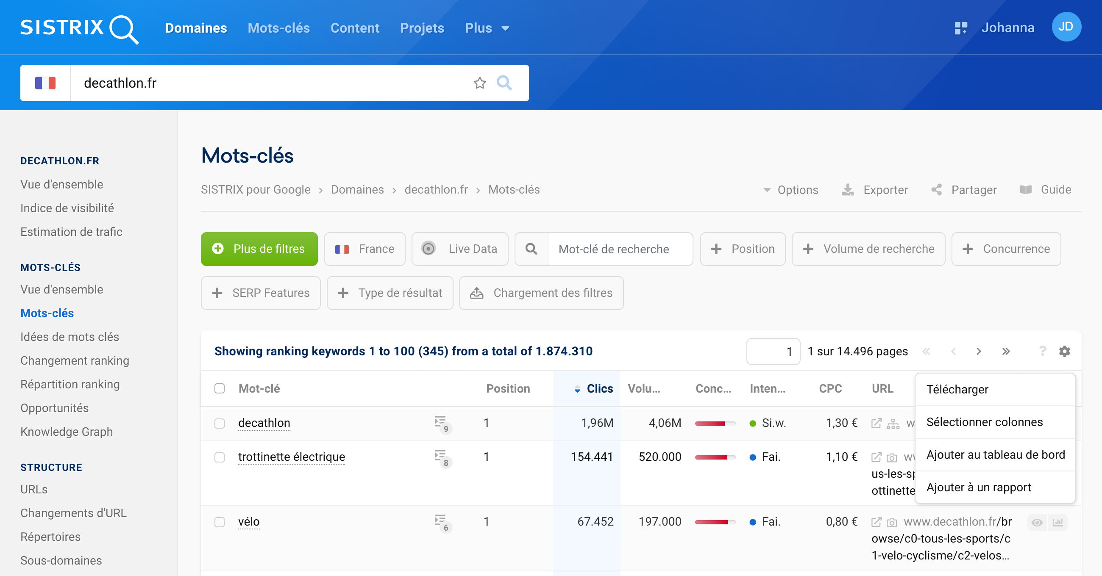This screenshot has width=1102, height=576.
Task: Click the Mot-clé de recherche input
Action: [620, 249]
